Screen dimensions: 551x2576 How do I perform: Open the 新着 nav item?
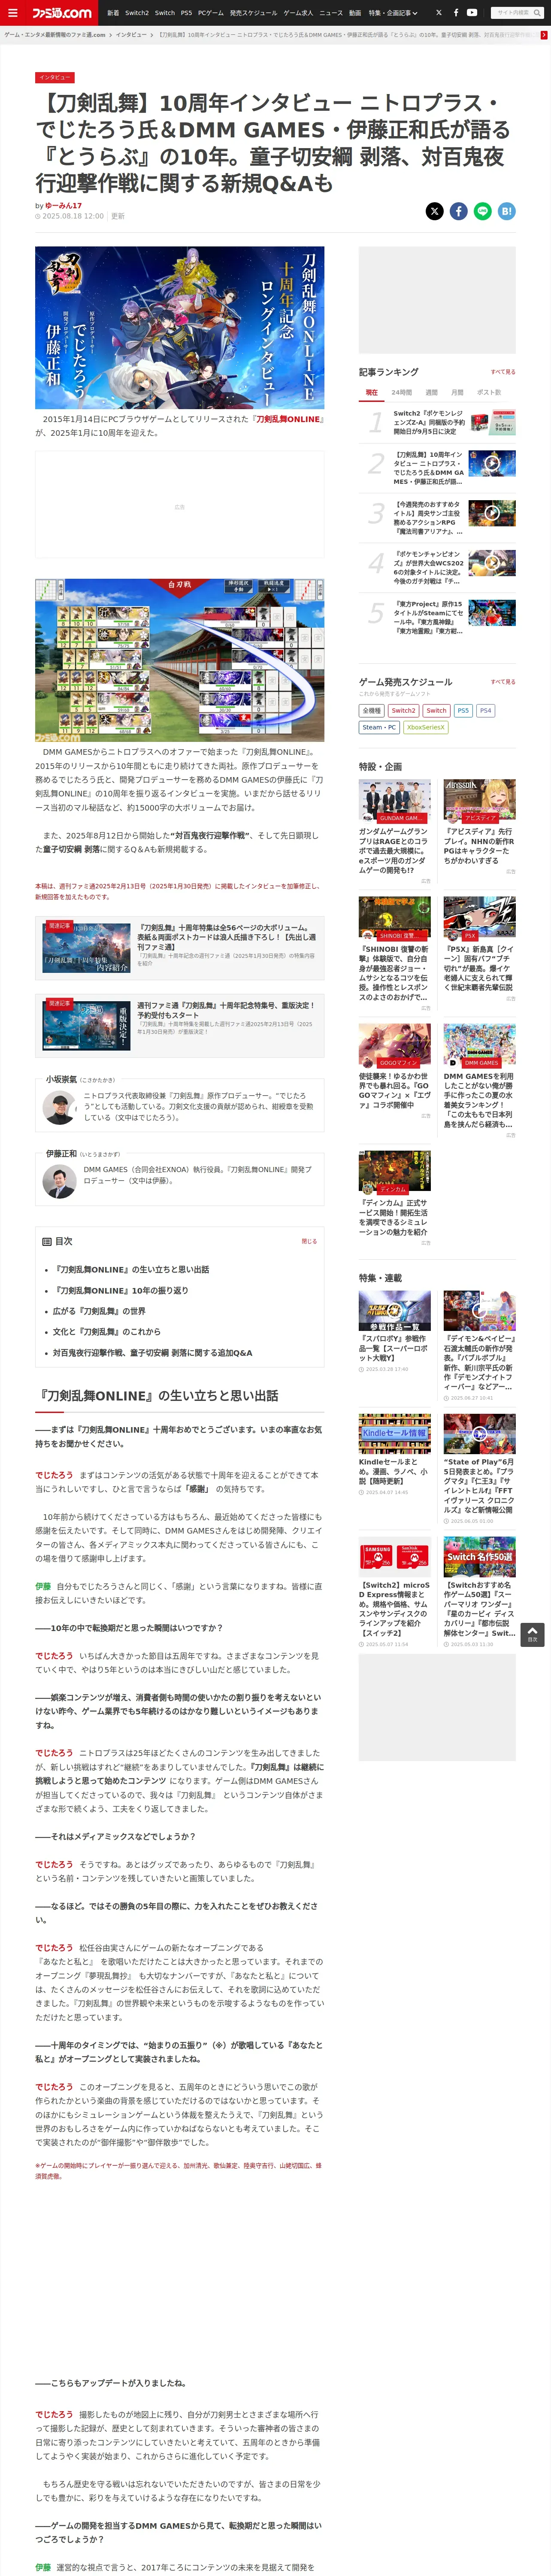click(113, 13)
